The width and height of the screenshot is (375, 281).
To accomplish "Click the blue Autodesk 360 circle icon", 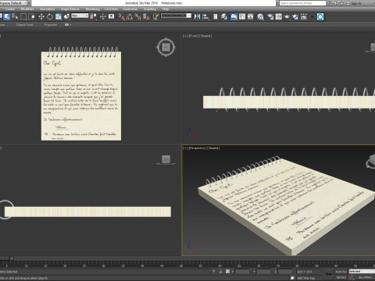I will pyautogui.click(x=320, y=17).
